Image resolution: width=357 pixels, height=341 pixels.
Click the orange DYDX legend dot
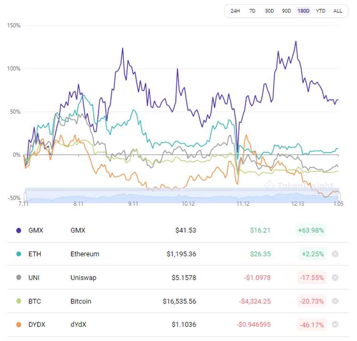(19, 324)
